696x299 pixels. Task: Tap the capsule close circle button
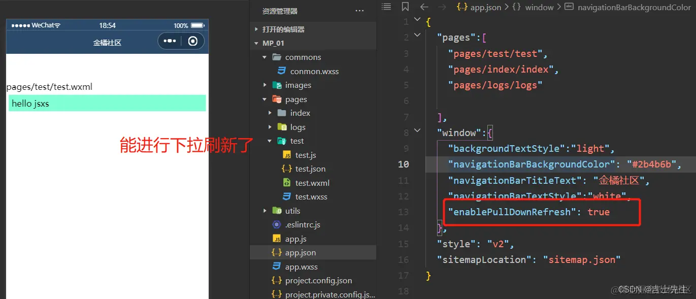[192, 41]
